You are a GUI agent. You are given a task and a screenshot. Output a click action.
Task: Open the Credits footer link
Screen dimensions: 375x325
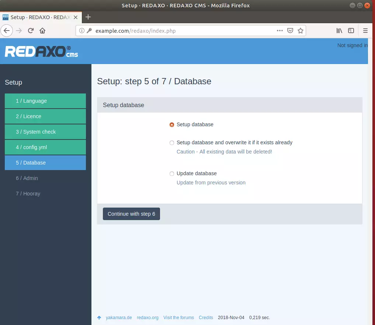tap(206, 318)
